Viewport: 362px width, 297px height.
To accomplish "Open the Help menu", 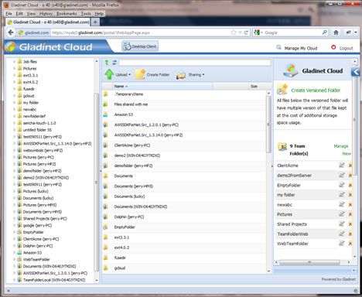I will 99,13.
